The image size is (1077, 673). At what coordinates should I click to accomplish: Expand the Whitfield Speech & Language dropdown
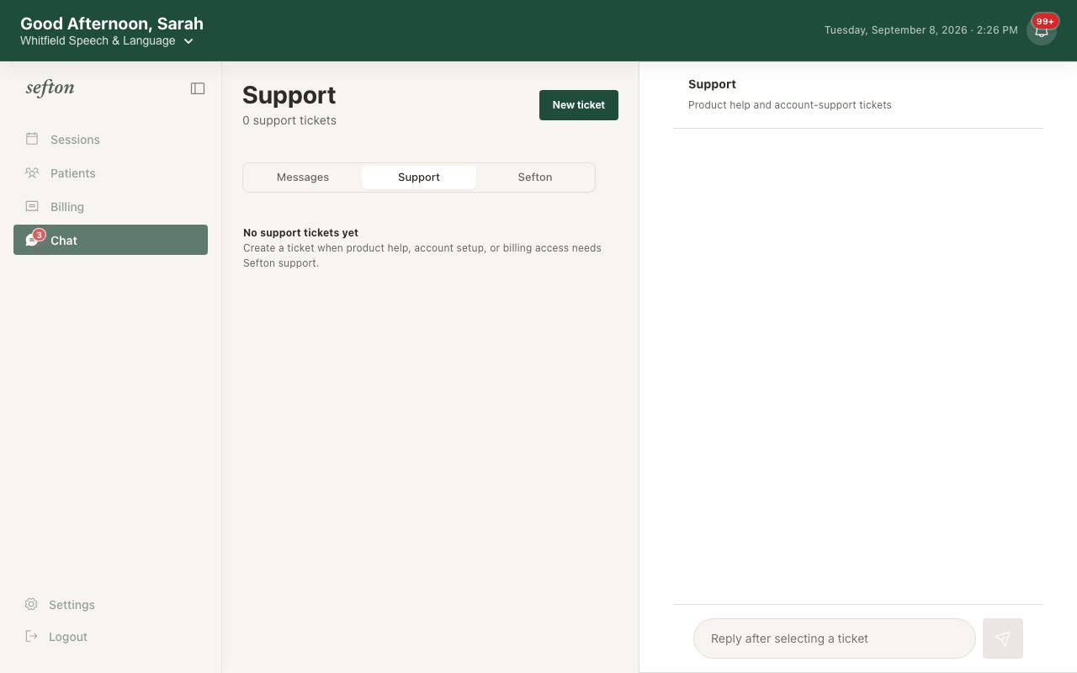tap(107, 40)
